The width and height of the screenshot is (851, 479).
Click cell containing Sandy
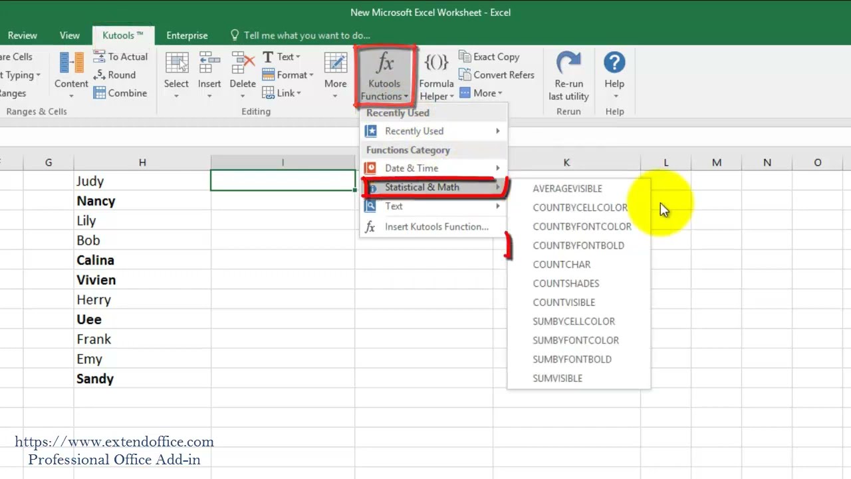142,379
